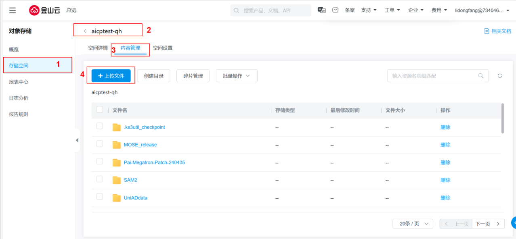Open the messages envelope icon
The width and height of the screenshot is (516, 239).
tap(335, 10)
